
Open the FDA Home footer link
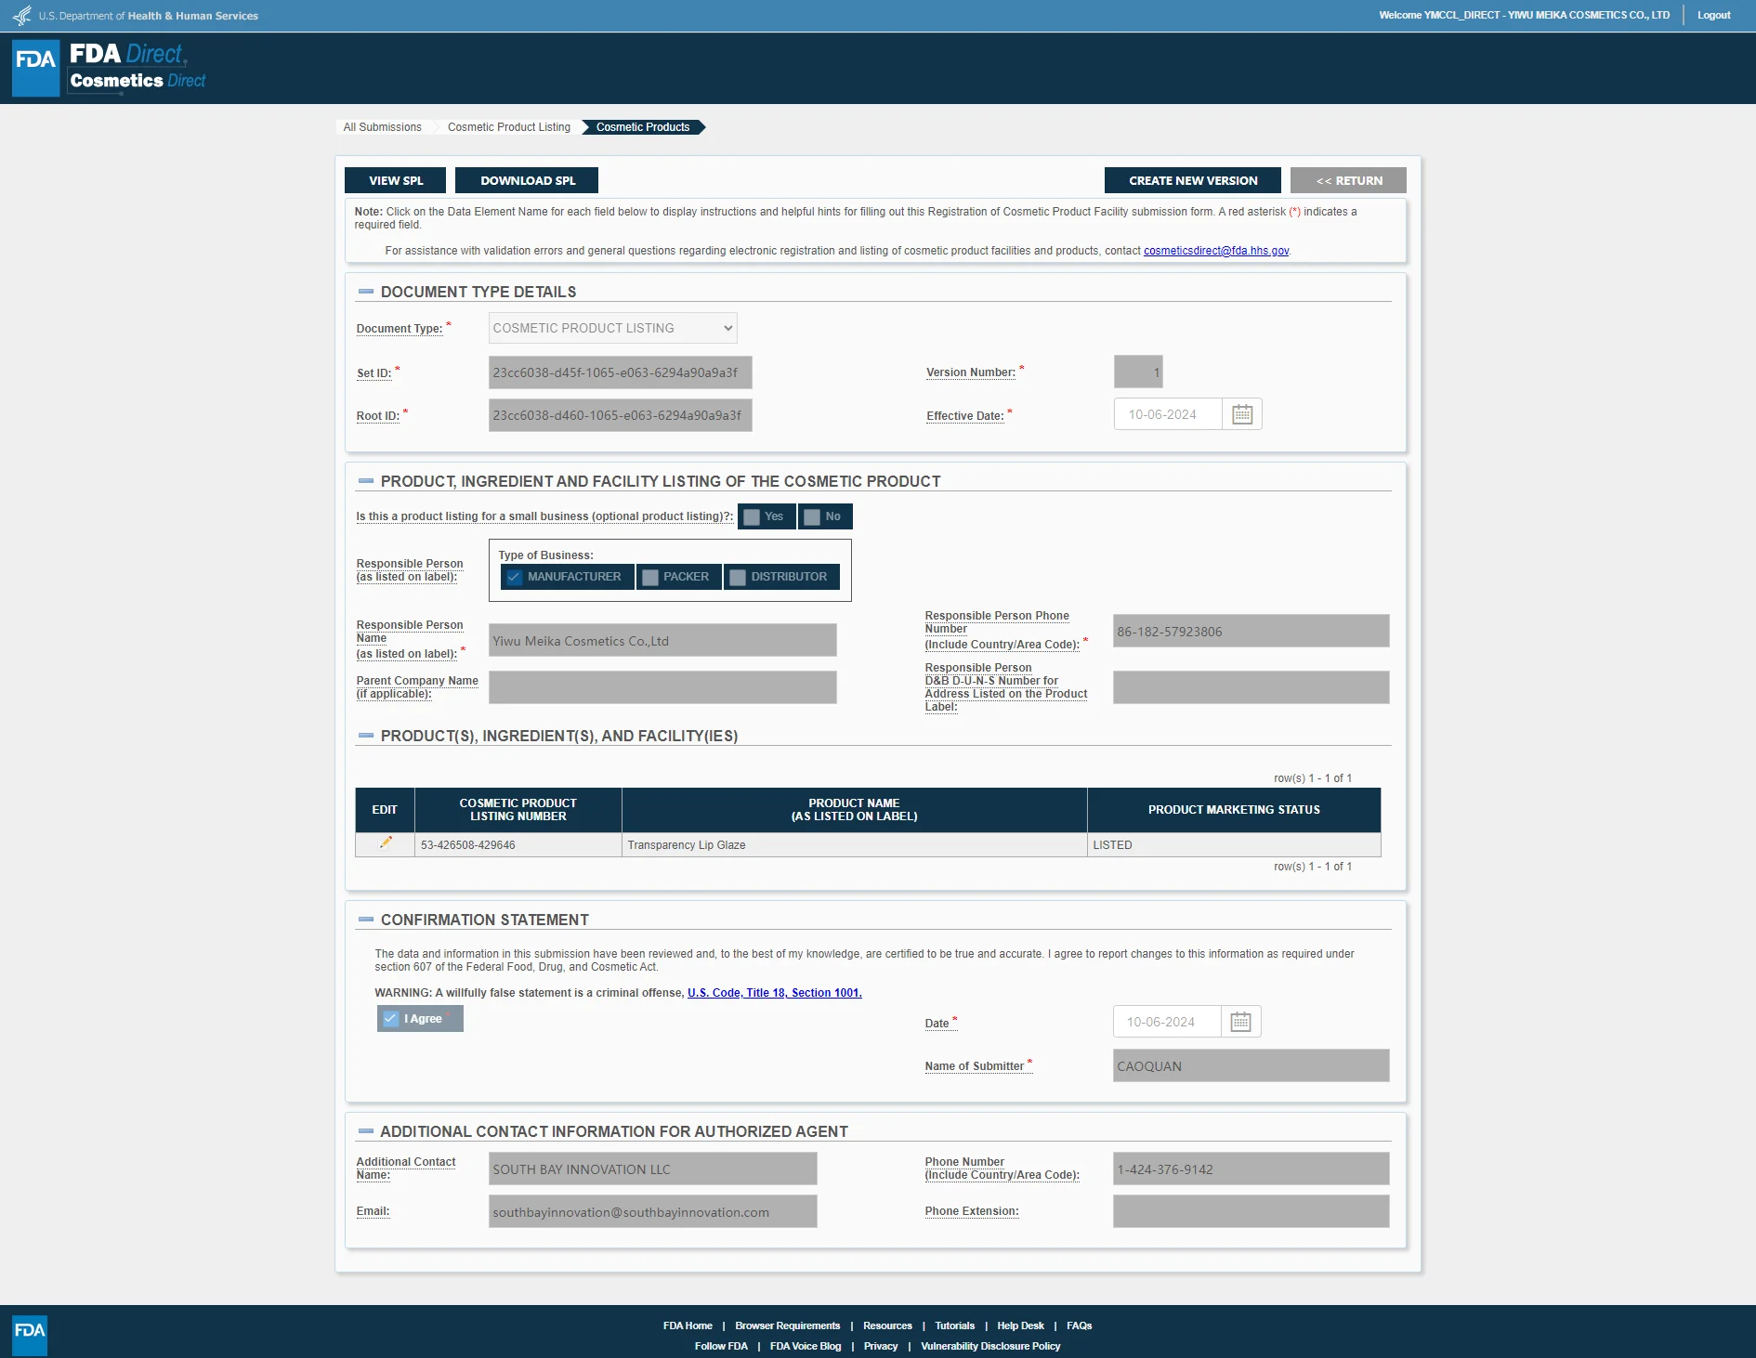pyautogui.click(x=688, y=1325)
